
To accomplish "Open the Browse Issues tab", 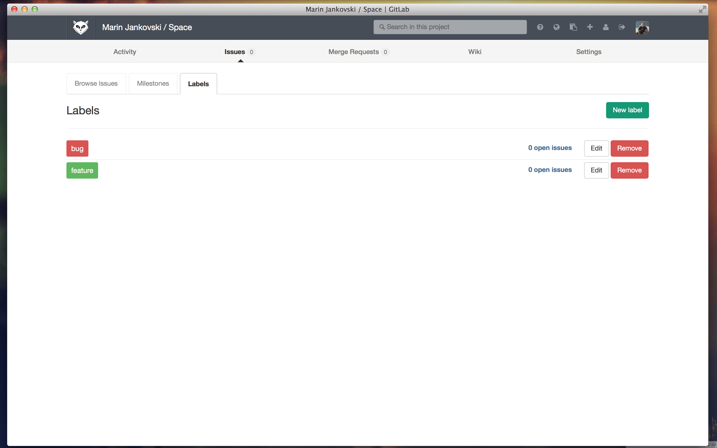I will (x=96, y=83).
